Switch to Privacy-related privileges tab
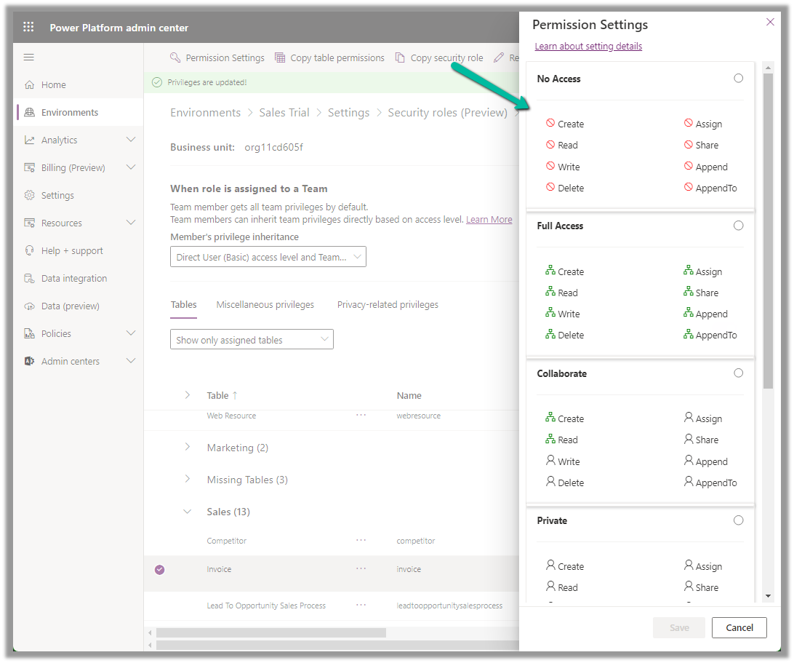 tap(388, 304)
